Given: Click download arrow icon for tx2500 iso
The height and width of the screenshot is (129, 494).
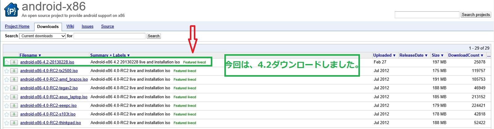Looking at the screenshot, I should tap(14, 71).
